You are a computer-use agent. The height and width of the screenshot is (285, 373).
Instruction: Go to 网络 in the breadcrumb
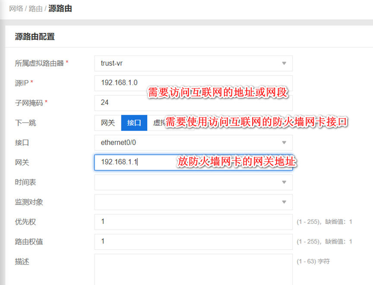click(16, 9)
